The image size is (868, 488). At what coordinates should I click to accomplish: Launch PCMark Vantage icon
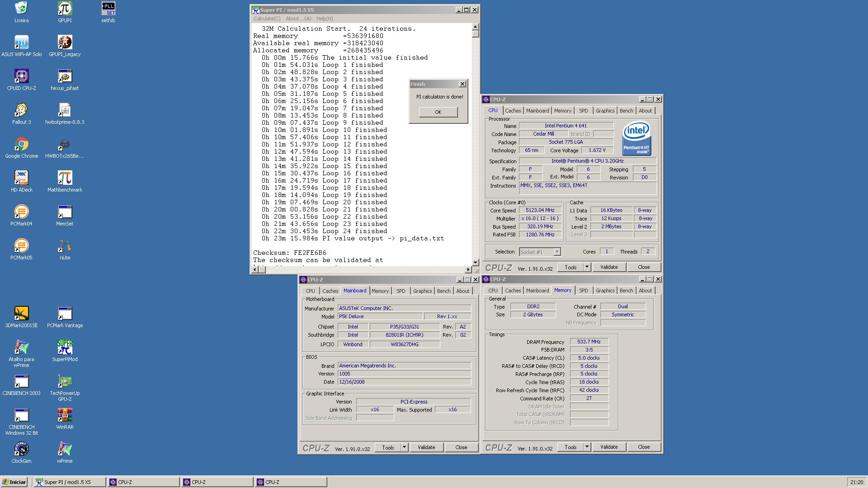click(x=65, y=317)
